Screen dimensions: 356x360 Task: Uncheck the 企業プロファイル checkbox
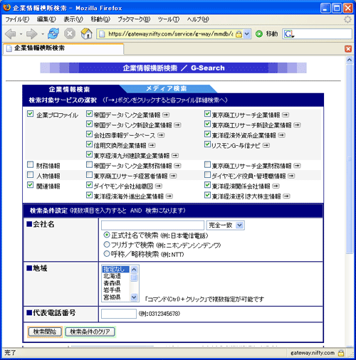31,114
